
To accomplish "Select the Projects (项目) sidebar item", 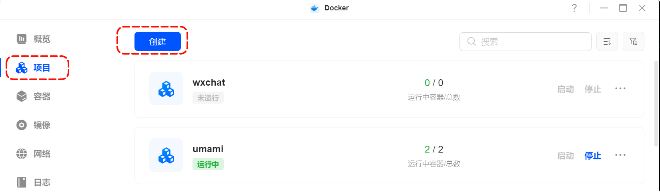I will point(34,68).
